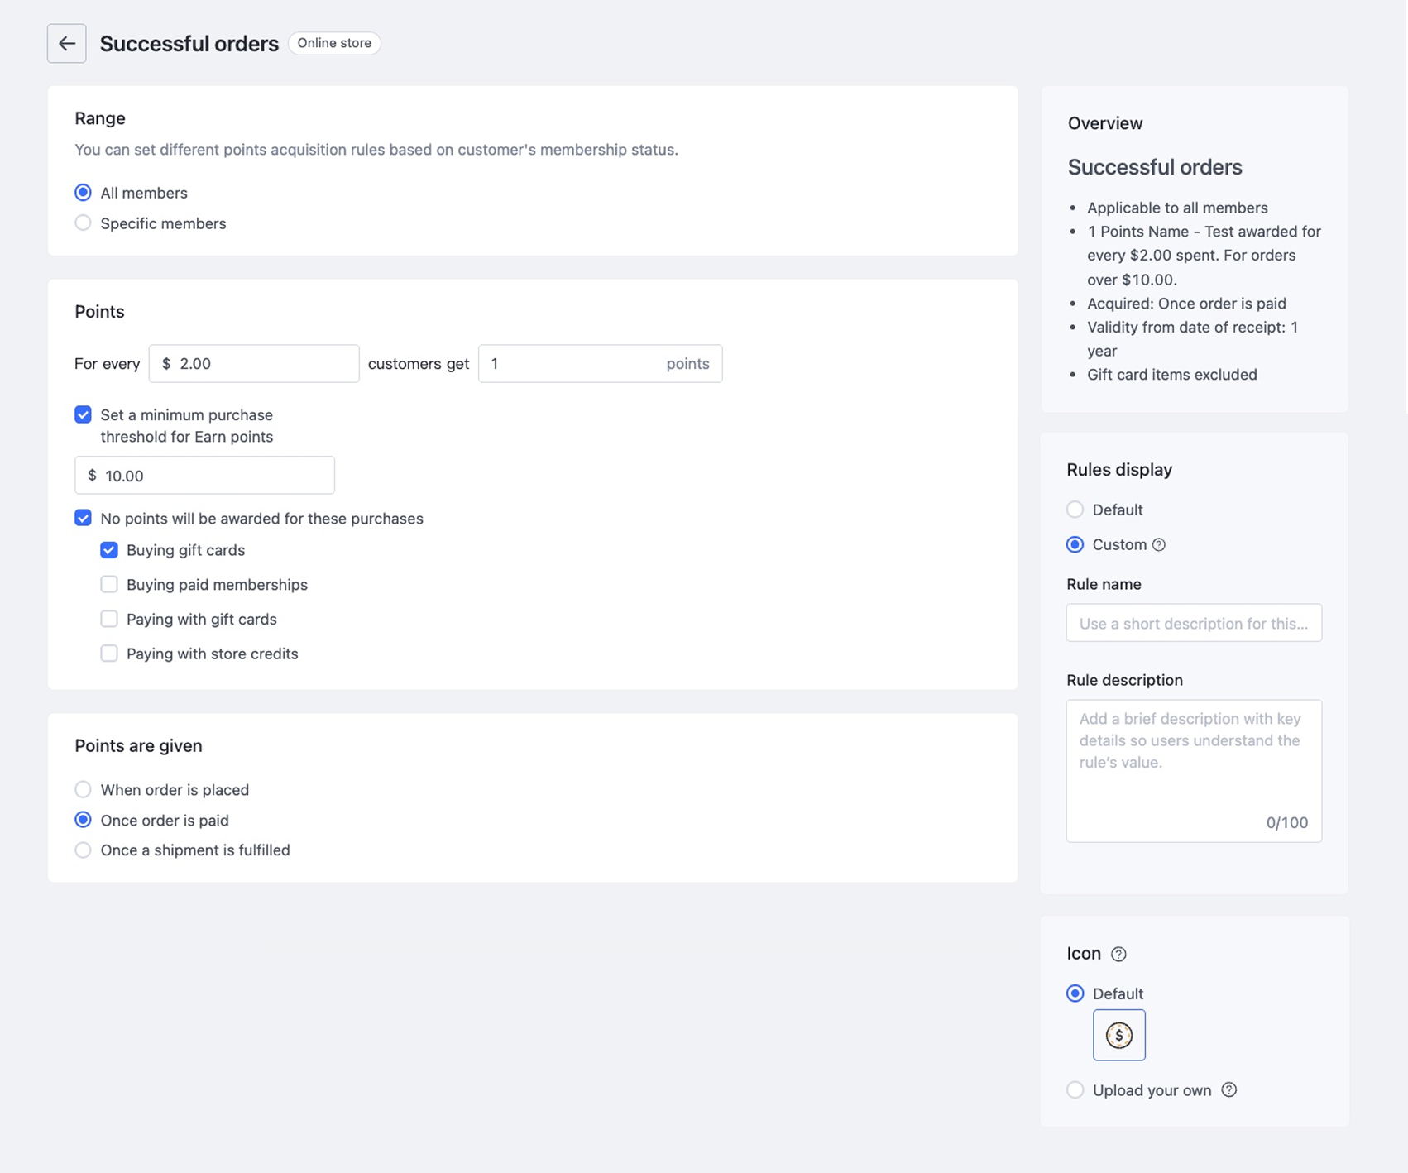
Task: Click help icon next to Custom
Action: (1159, 544)
